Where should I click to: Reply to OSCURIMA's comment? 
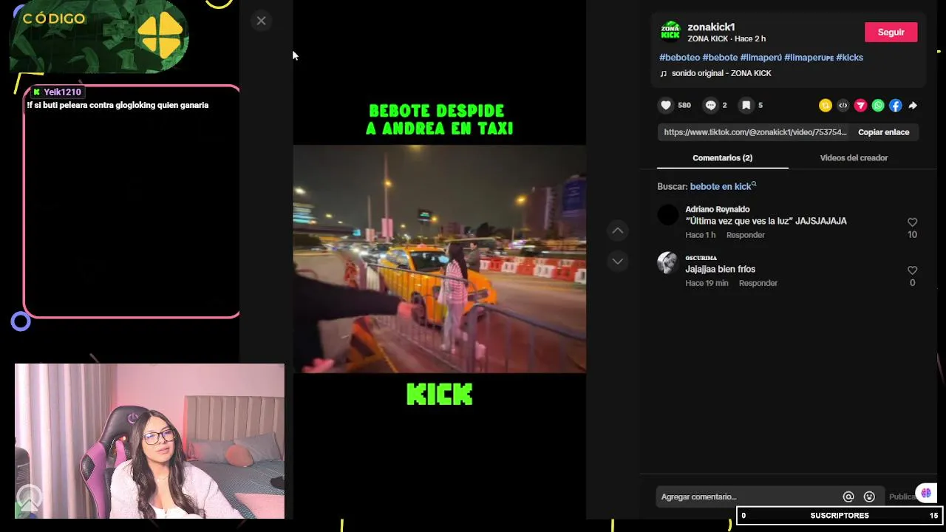[x=758, y=283]
